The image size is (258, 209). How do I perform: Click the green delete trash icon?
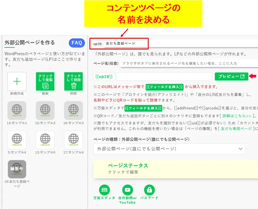(74, 81)
